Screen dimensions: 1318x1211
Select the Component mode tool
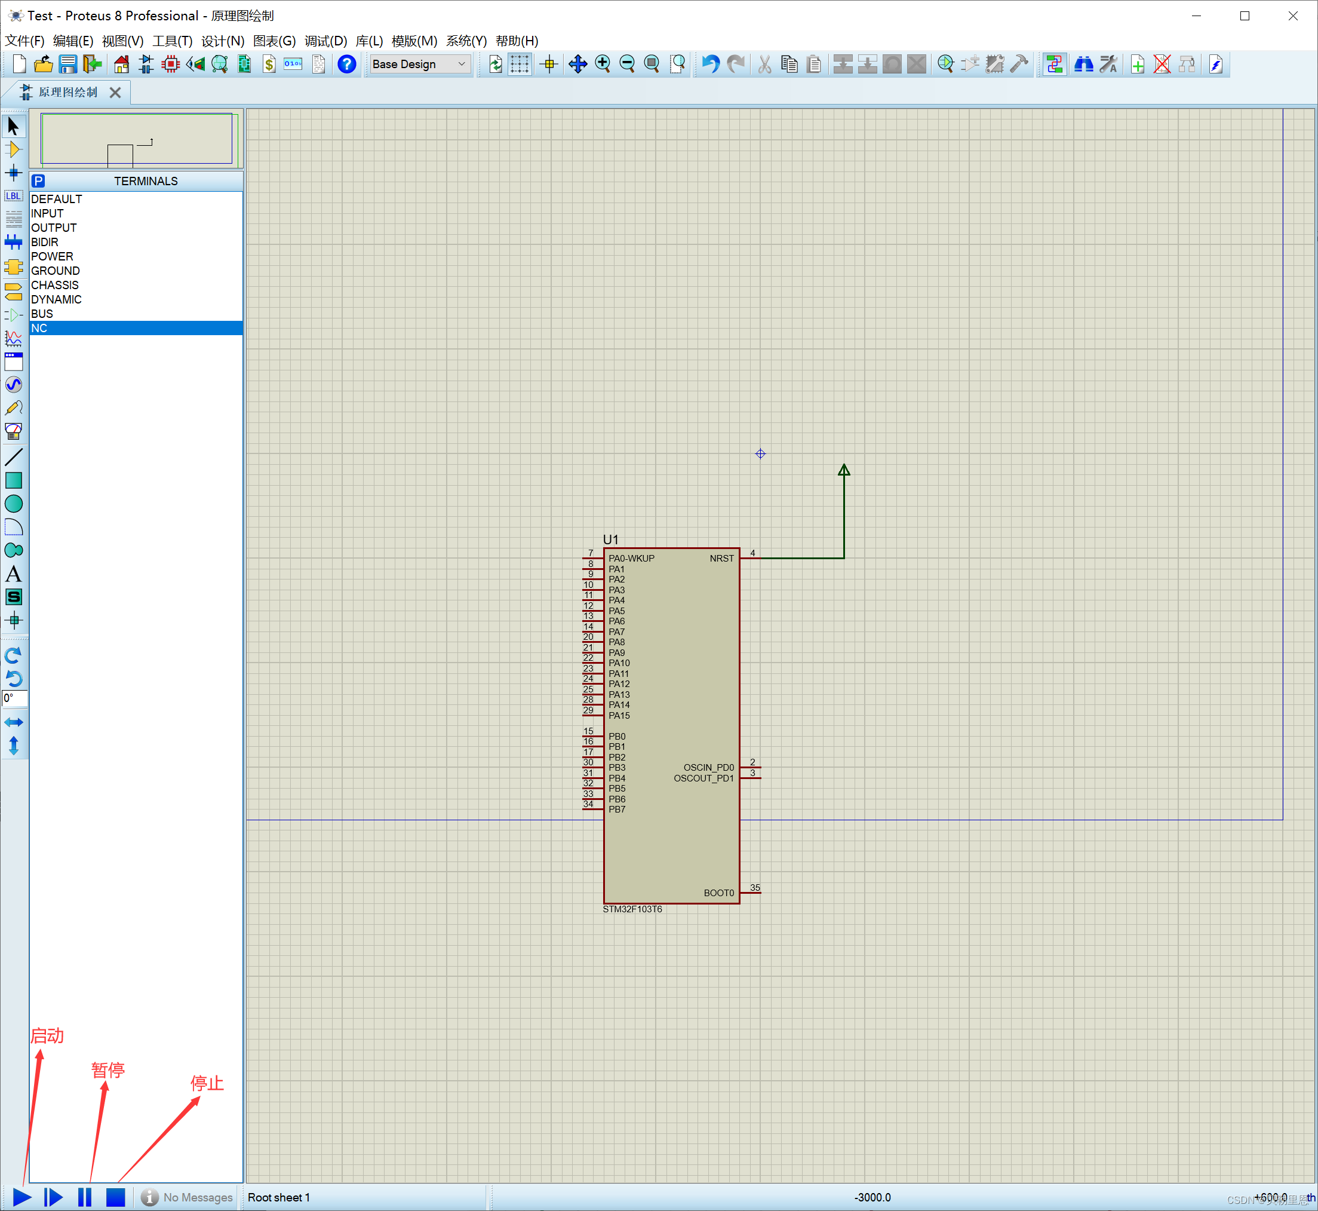[13, 149]
